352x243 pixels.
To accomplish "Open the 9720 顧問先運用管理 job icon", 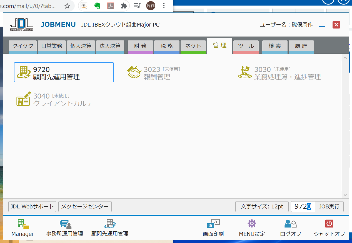I will click(24, 73).
